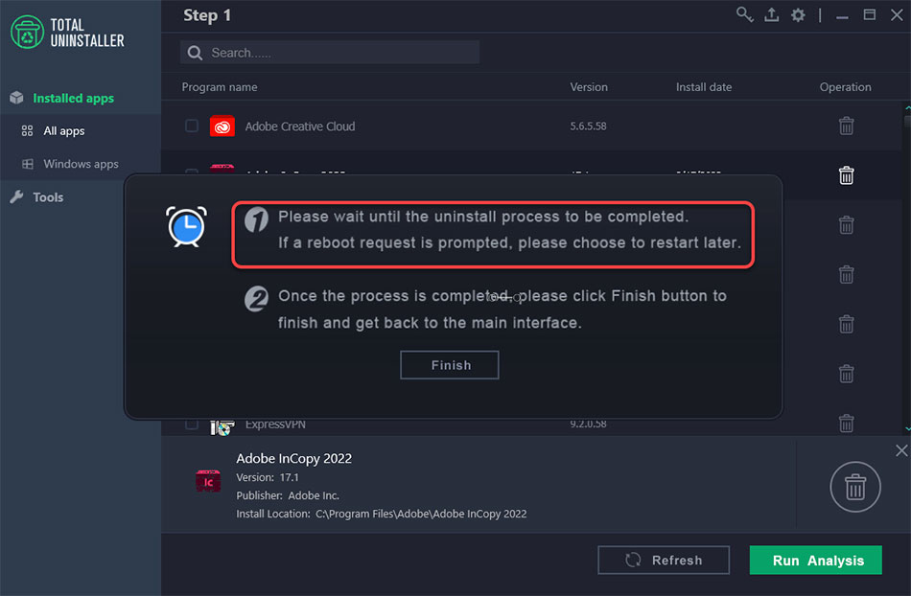Click the magnifier icon in the search box

[196, 53]
